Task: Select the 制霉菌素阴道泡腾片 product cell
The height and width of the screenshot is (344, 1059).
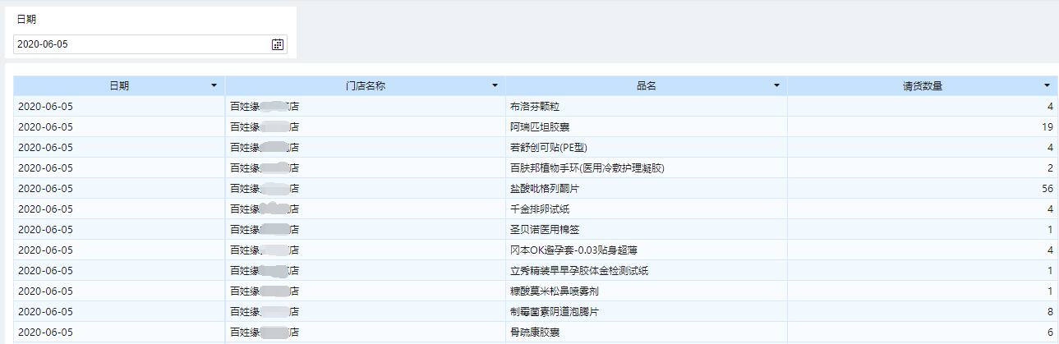Action: tap(647, 311)
